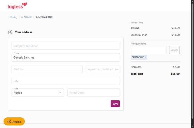194x128 pixels.
Task: Click the Promotion code input box
Action: click(x=149, y=50)
